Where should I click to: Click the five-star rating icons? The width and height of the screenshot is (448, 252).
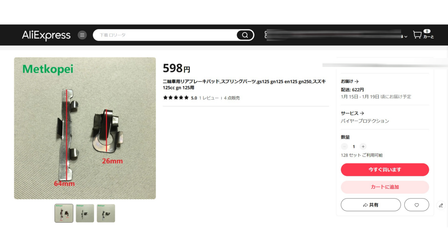click(x=176, y=98)
